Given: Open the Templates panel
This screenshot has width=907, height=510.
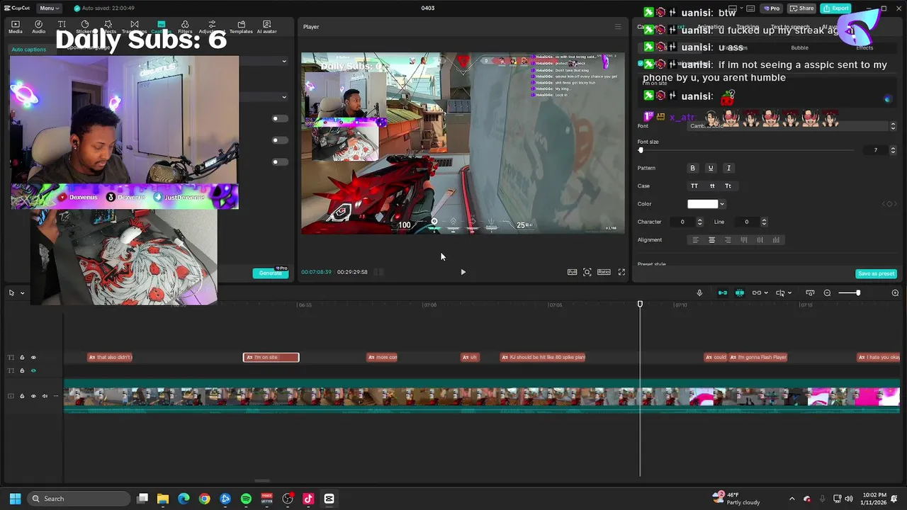Looking at the screenshot, I should pyautogui.click(x=241, y=27).
